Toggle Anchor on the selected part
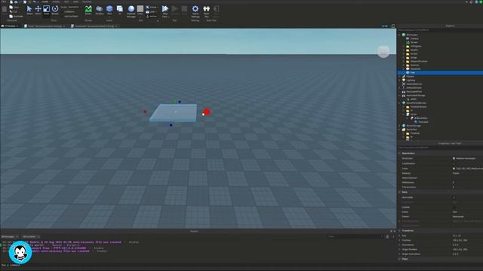Screen dimensions: 483x271 click(x=152, y=16)
